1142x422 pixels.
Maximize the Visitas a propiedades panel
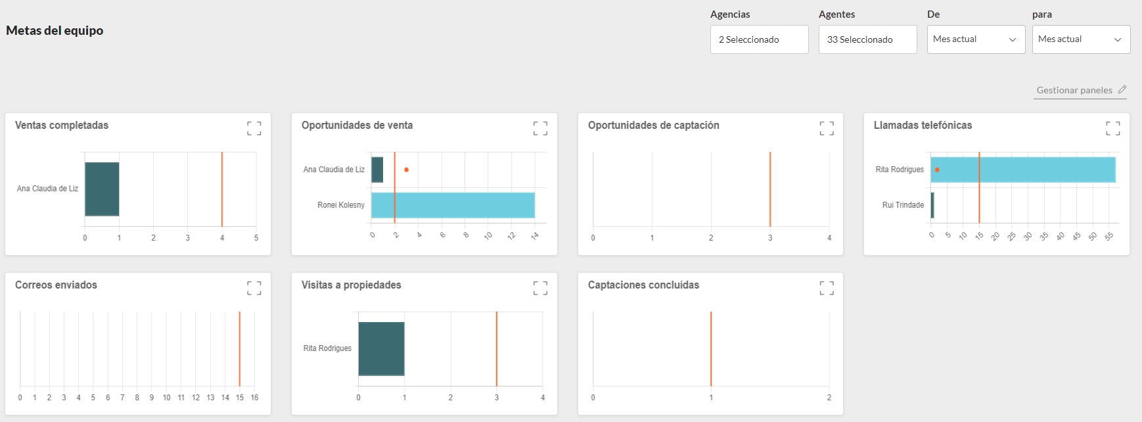(540, 288)
